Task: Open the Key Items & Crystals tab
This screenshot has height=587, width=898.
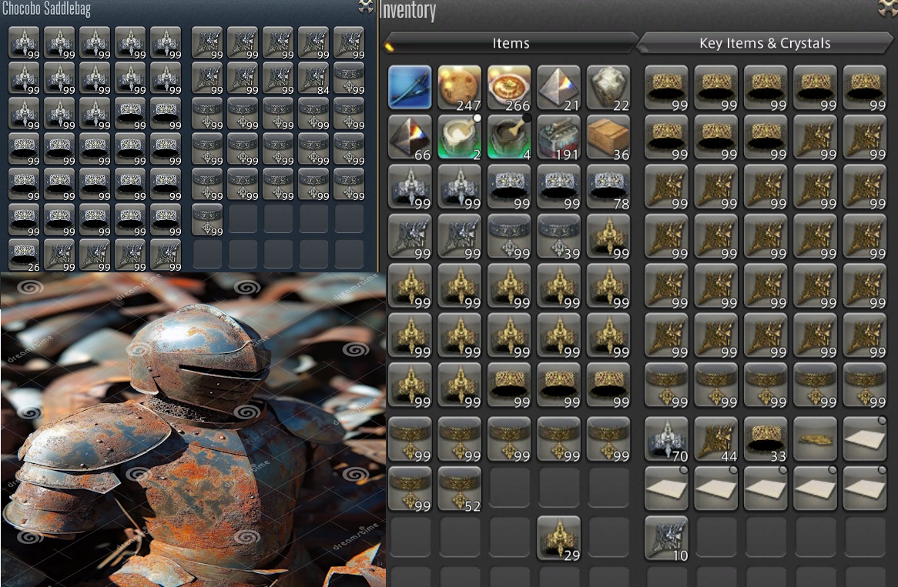Action: 765,43
